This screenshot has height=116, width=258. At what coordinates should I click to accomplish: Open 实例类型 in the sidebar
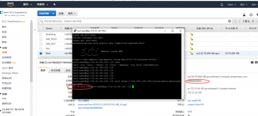7,57
